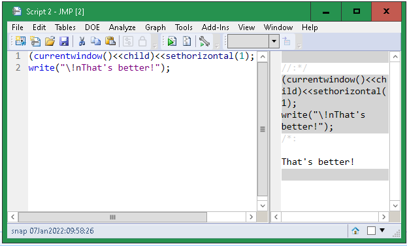
Task: Click the snap timestamp text in status bar
Action: point(52,231)
